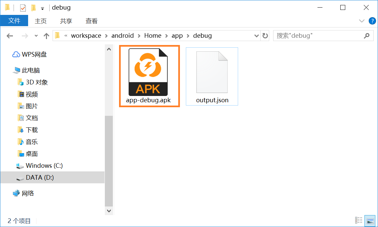Image resolution: width=378 pixels, height=227 pixels.
Task: Click the navigation pane scroll down arrow
Action: 109,211
